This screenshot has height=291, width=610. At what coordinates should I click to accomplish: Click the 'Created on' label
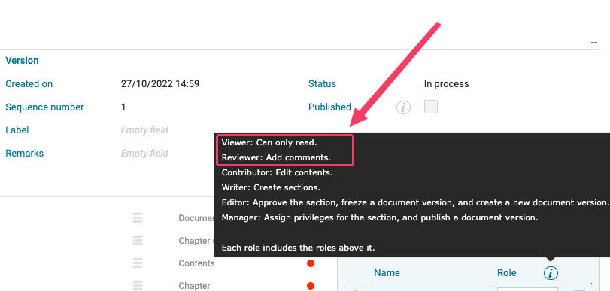click(x=29, y=84)
